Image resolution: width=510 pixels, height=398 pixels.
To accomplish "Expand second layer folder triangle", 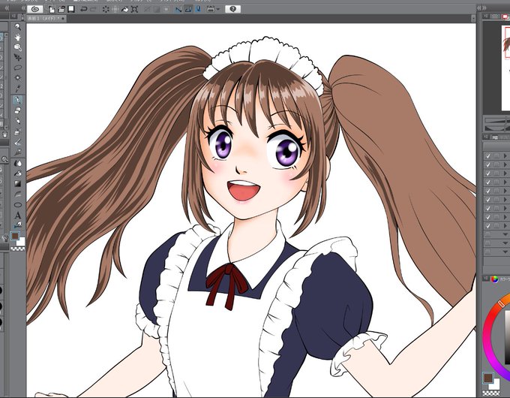I will click(505, 164).
